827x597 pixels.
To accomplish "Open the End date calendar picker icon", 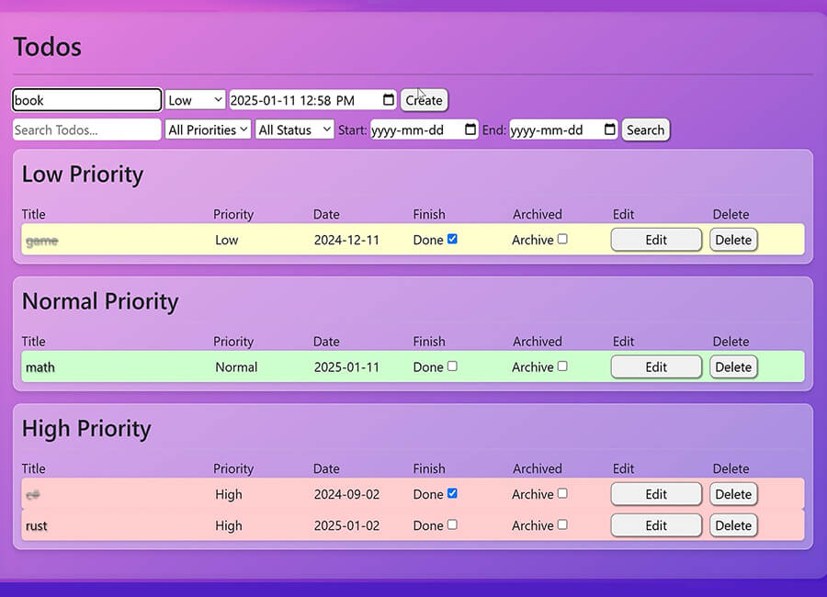I will pos(610,130).
